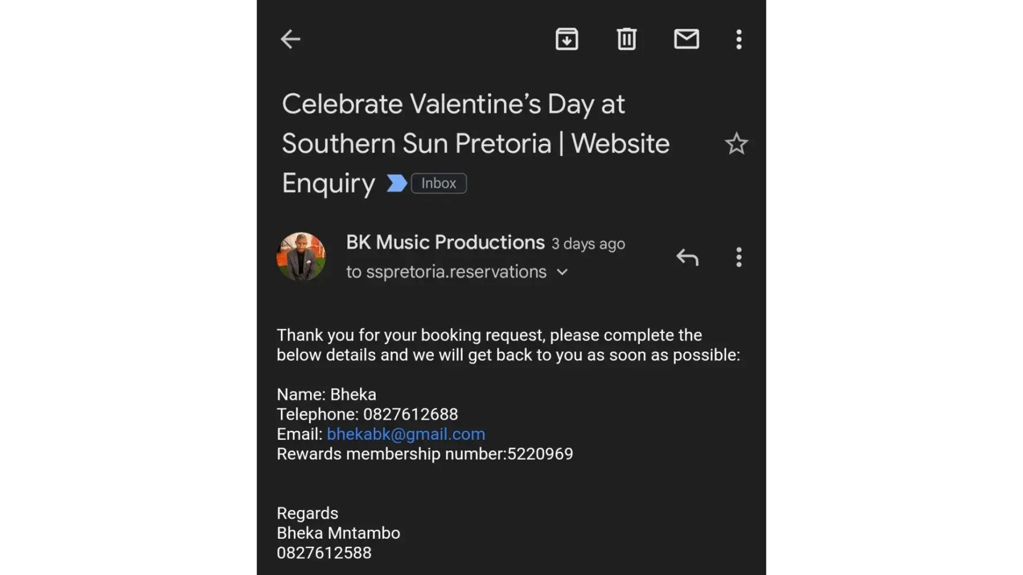Tap the BK Music Productions sender avatar
Viewport: 1023px width, 575px height.
point(301,256)
